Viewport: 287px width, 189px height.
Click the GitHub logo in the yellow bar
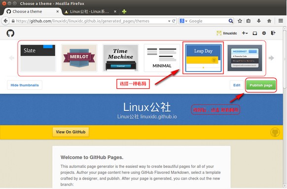click(275, 132)
